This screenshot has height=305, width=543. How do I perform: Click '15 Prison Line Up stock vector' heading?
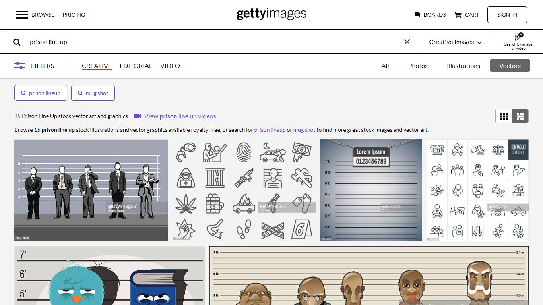click(71, 116)
